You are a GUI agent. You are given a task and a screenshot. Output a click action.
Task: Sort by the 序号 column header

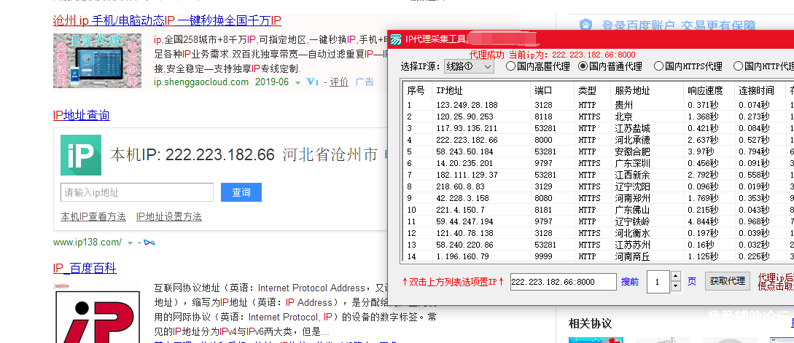(x=417, y=90)
